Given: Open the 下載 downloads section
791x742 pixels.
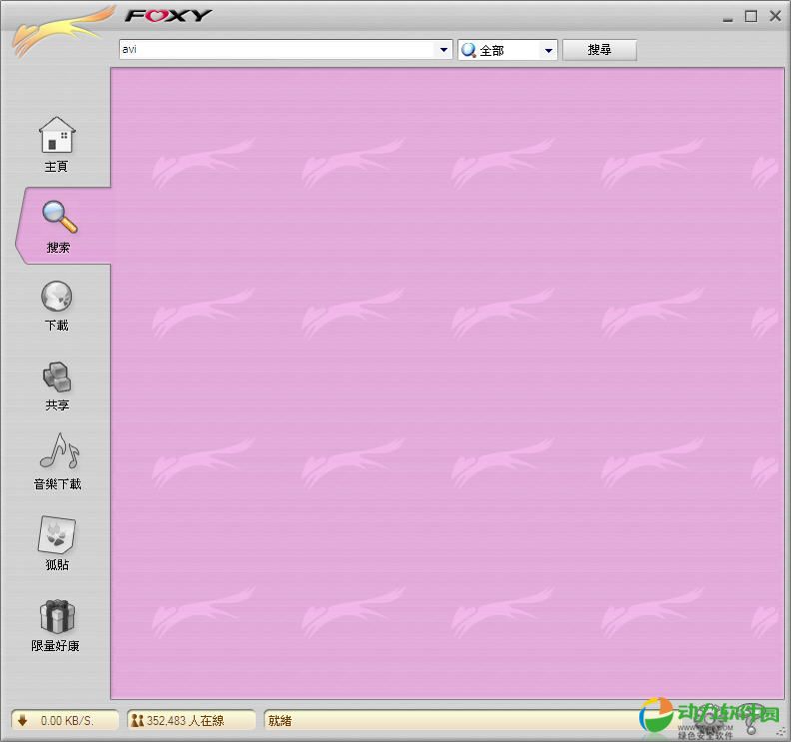Looking at the screenshot, I should tap(57, 298).
